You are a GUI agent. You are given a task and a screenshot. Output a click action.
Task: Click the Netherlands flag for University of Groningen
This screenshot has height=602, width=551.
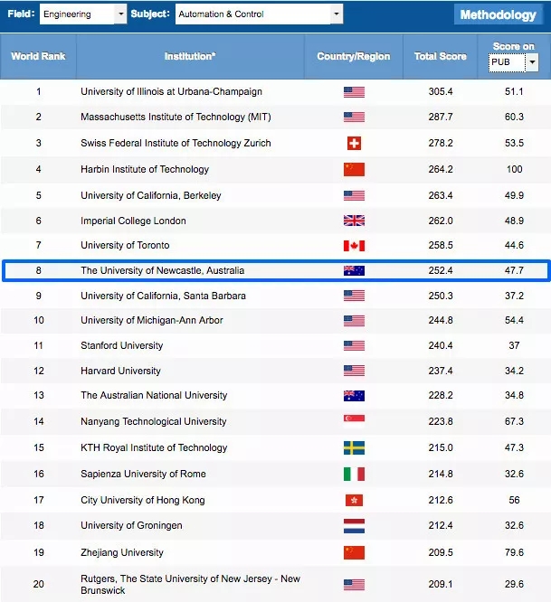[x=354, y=526]
